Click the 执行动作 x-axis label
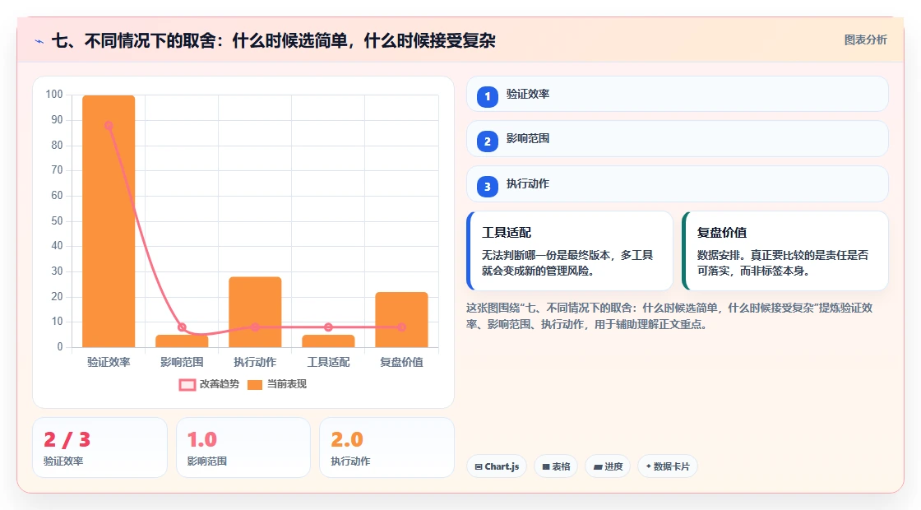The image size is (921, 510). point(255,363)
